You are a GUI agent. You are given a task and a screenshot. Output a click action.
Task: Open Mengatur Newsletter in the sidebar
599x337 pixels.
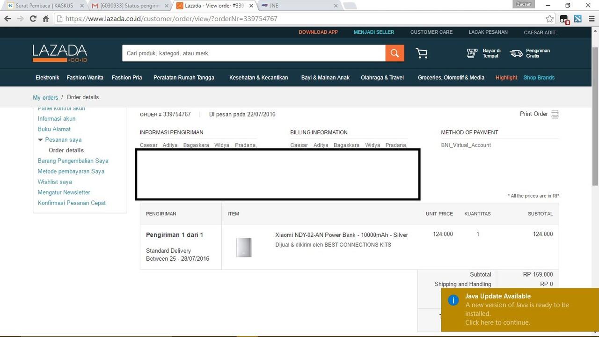(x=64, y=192)
